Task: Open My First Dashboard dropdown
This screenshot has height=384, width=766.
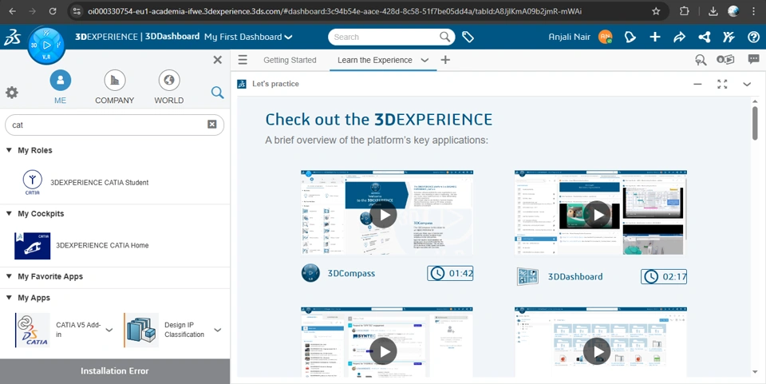Action: click(288, 38)
